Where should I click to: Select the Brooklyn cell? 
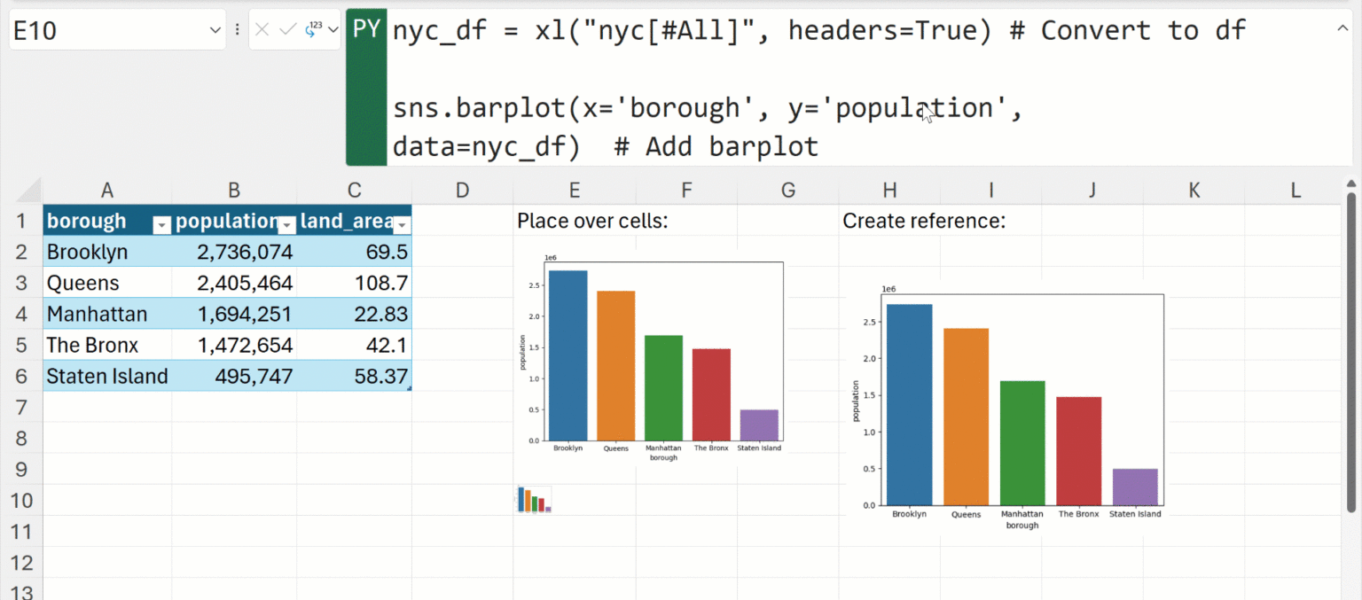click(x=106, y=253)
